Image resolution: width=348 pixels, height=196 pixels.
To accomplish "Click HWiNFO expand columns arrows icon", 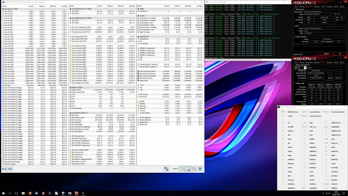I will (x=4, y=169).
